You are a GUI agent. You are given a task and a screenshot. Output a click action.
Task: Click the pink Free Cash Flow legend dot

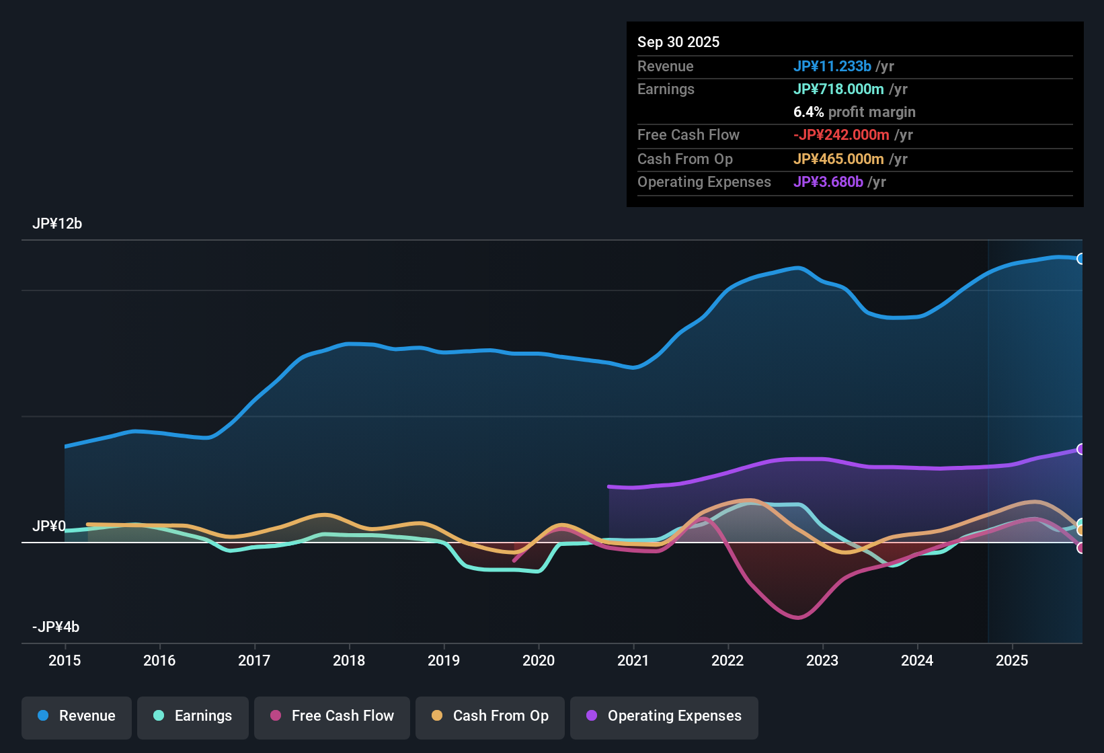[276, 716]
